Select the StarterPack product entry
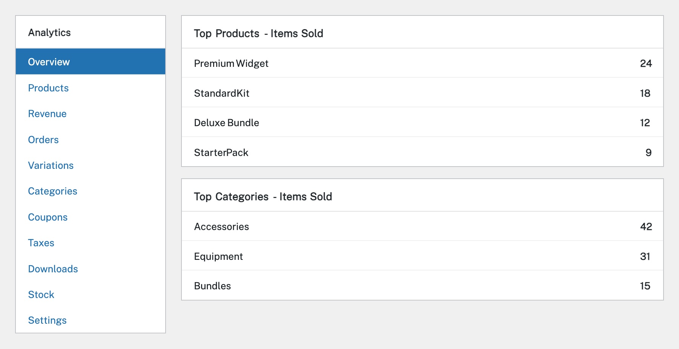Screen dimensions: 679x349 tap(221, 153)
